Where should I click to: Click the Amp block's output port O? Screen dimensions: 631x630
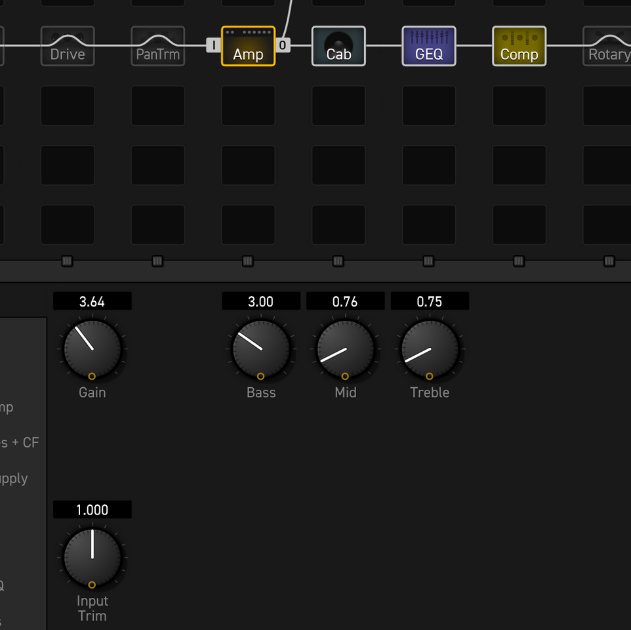pos(283,45)
